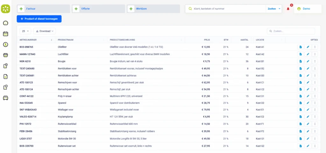
Task: Select article number VALEO-826714
Action: (28, 117)
